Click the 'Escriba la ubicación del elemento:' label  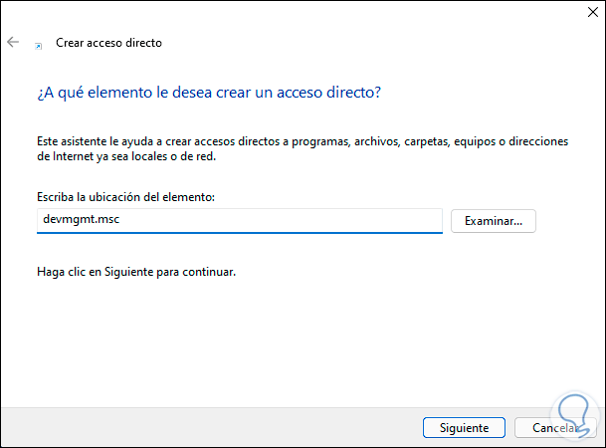pos(125,198)
